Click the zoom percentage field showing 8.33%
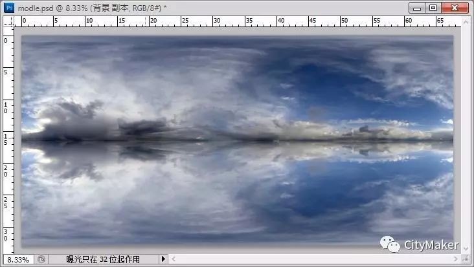The width and height of the screenshot is (474, 267). click(x=18, y=259)
